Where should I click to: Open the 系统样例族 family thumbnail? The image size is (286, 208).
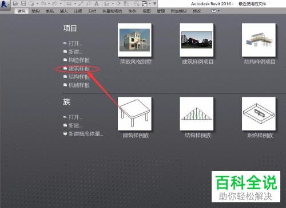coord(259,114)
